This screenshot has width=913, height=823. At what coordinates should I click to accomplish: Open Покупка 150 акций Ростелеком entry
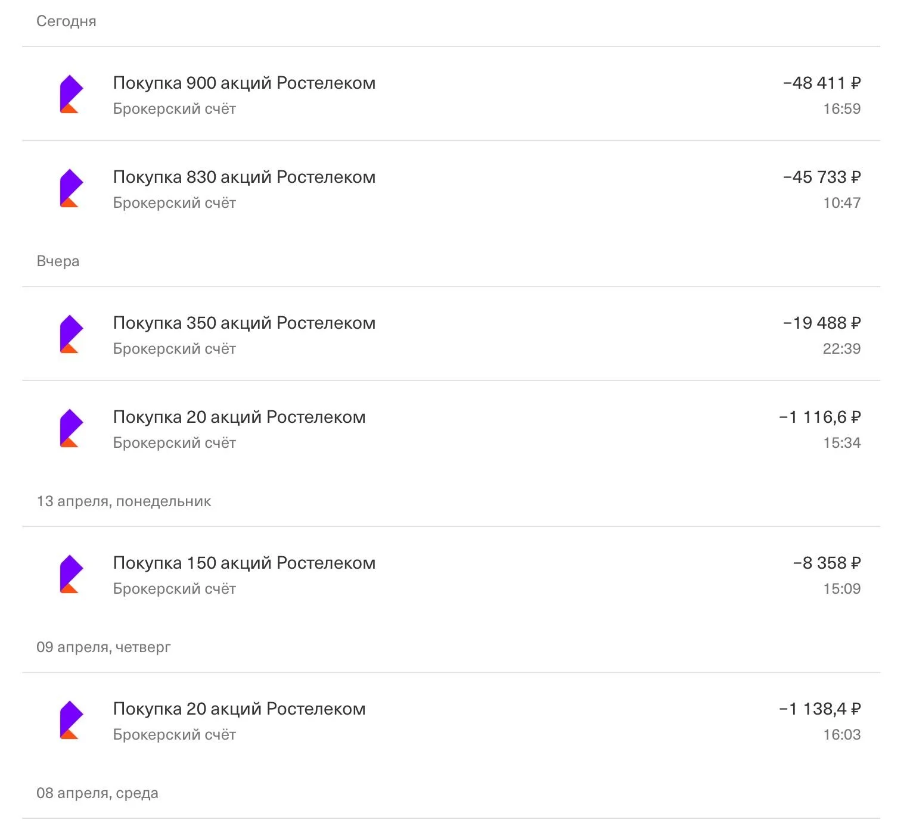click(x=451, y=574)
